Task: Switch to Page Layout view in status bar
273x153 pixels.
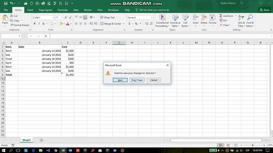Action: 228,145
